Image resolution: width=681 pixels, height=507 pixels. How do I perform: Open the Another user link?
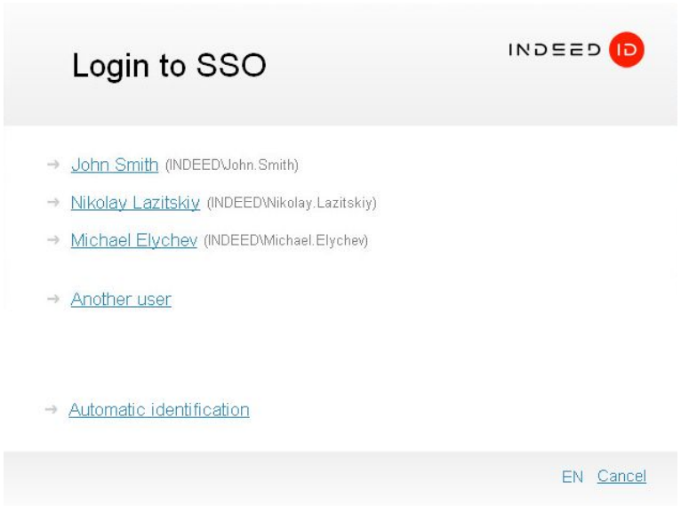121,300
